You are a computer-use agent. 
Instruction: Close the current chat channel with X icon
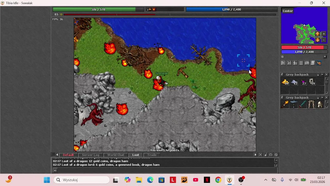click(260, 155)
